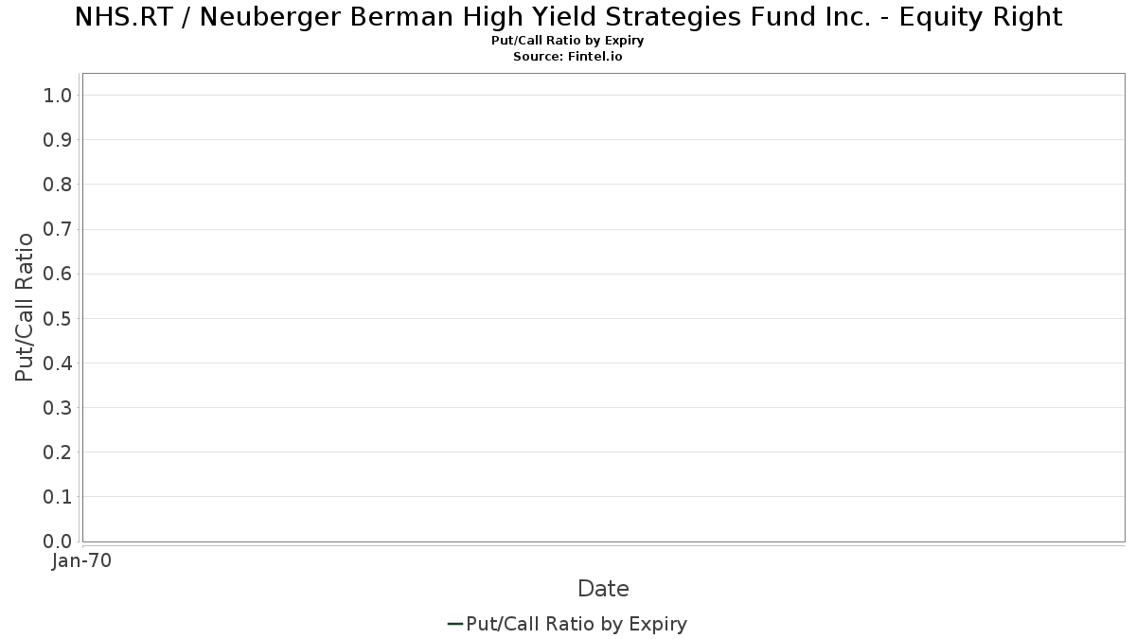The width and height of the screenshot is (1136, 639).
Task: Click the green legend line swatch
Action: coord(454,624)
